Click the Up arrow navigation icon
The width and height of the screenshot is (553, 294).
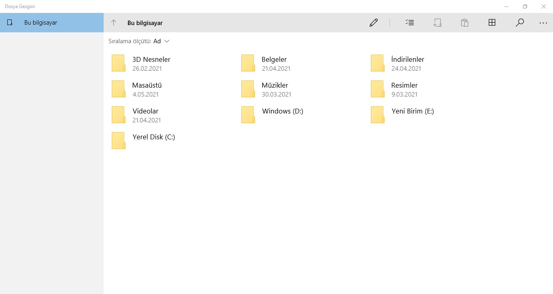click(113, 23)
